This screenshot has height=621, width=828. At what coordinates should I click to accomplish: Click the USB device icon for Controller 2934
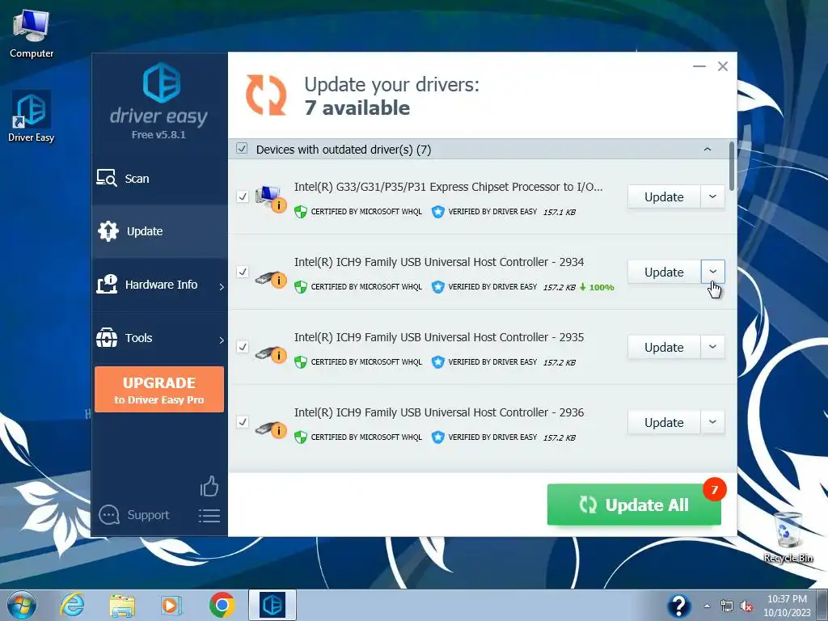click(x=270, y=278)
